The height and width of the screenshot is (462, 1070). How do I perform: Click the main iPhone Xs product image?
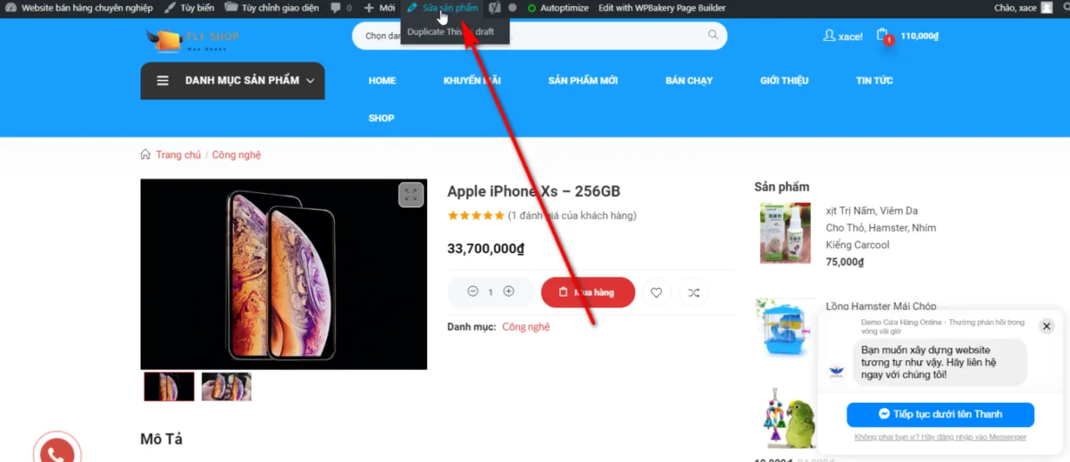click(283, 274)
